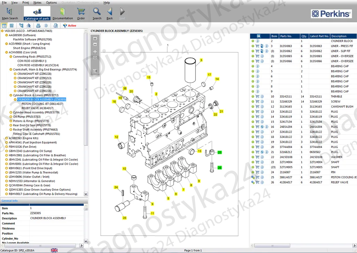Click the print icon above the tree
Screen dimensions: 357x253
point(38,25)
